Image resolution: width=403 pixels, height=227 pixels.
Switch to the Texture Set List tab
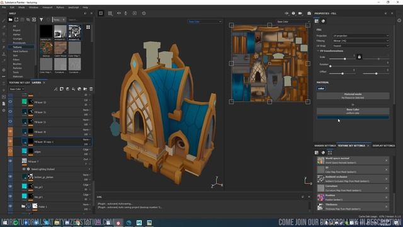(20, 83)
